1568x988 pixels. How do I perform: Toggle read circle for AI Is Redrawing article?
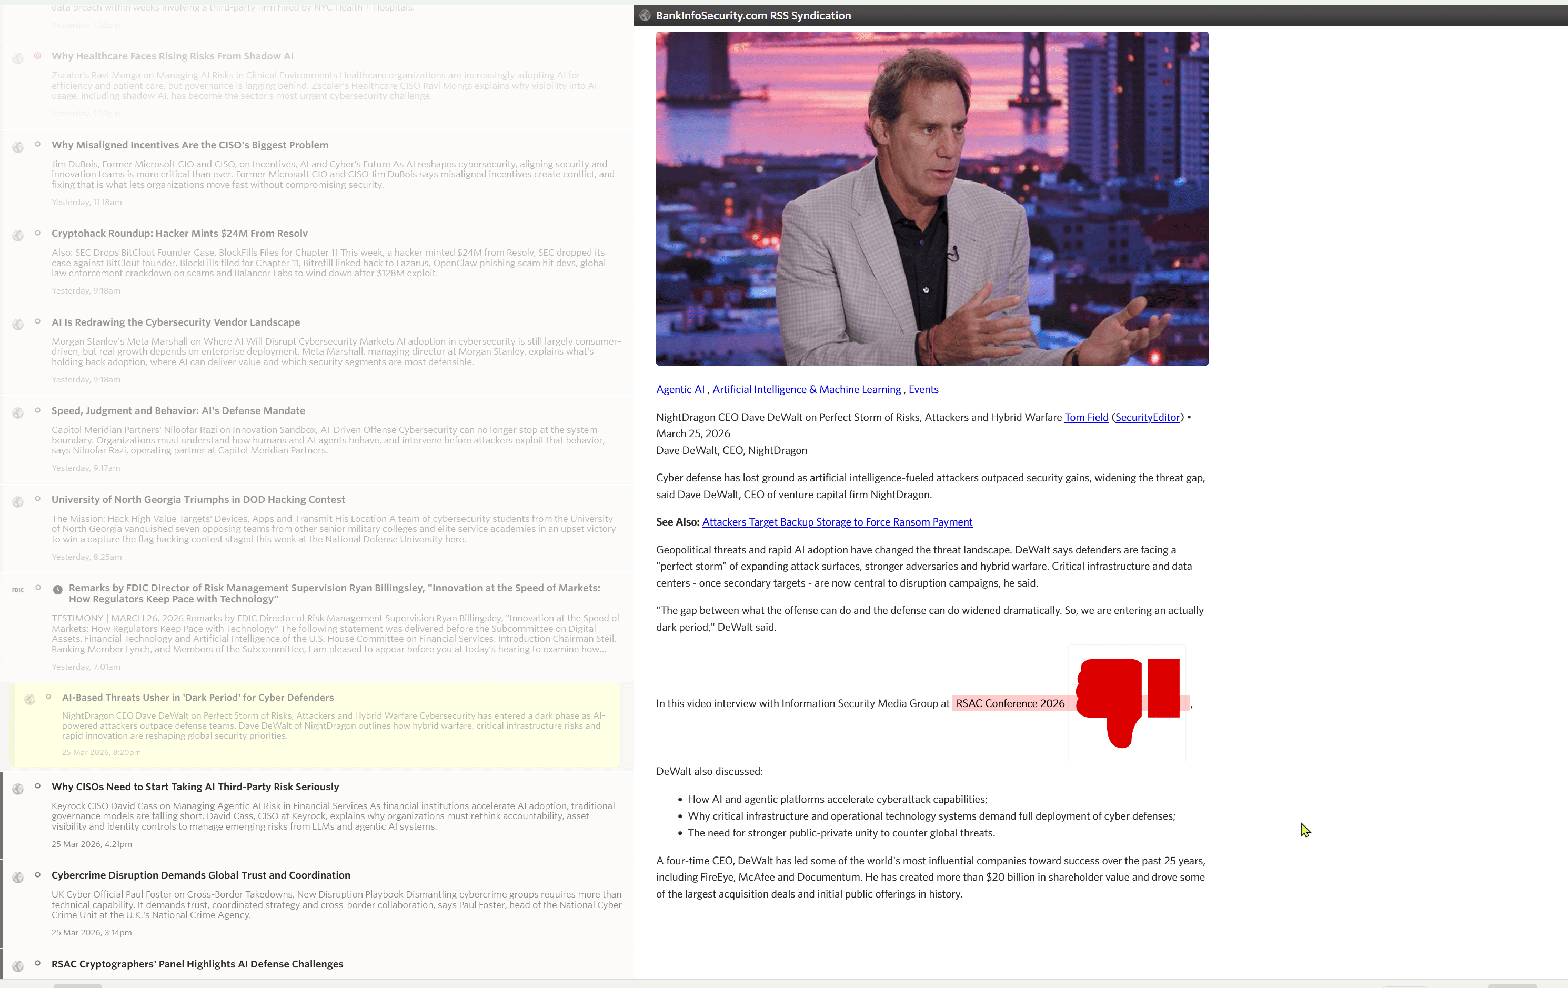(38, 321)
